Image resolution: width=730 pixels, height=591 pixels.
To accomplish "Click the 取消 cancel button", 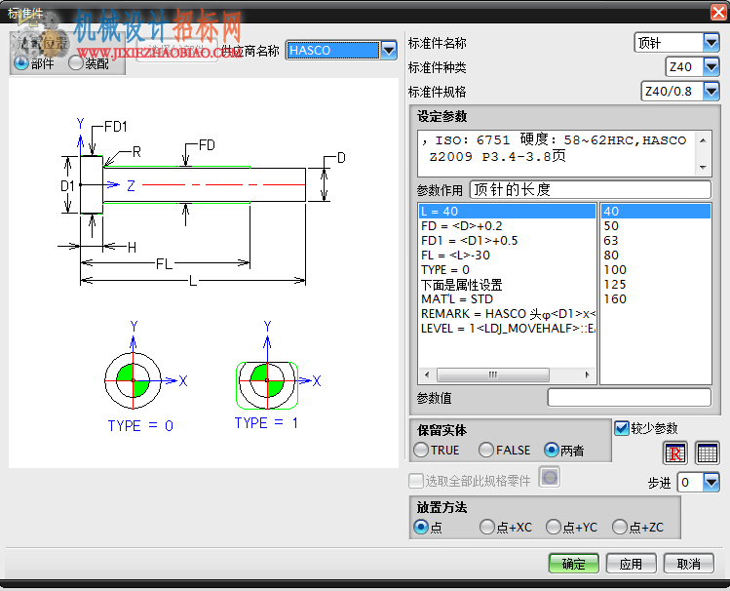I will (688, 564).
